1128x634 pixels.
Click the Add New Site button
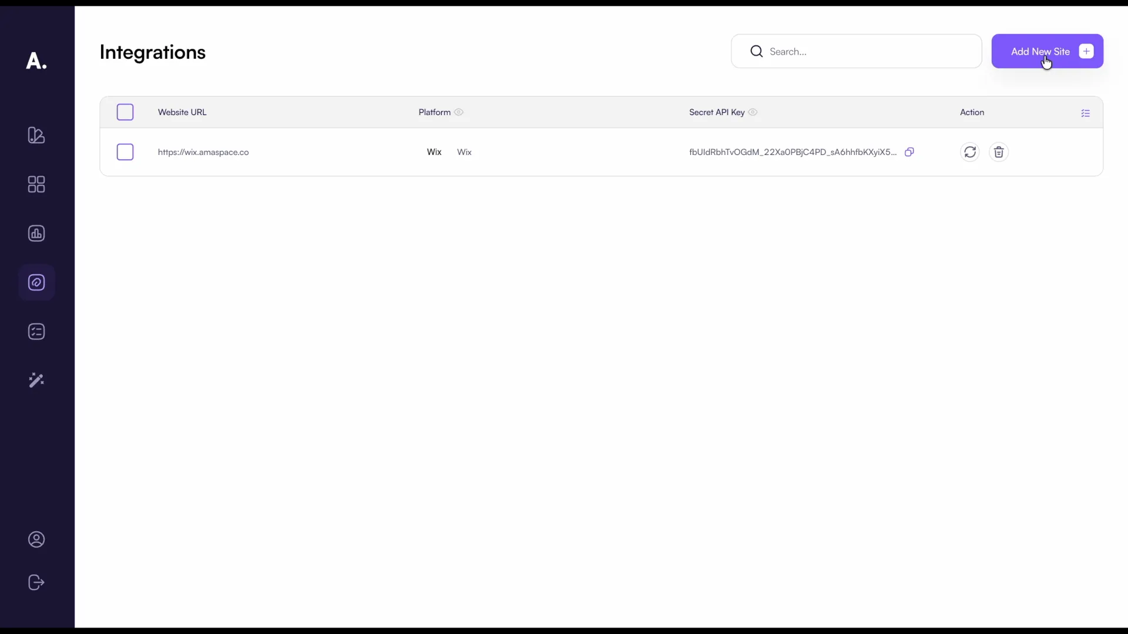[1048, 51]
